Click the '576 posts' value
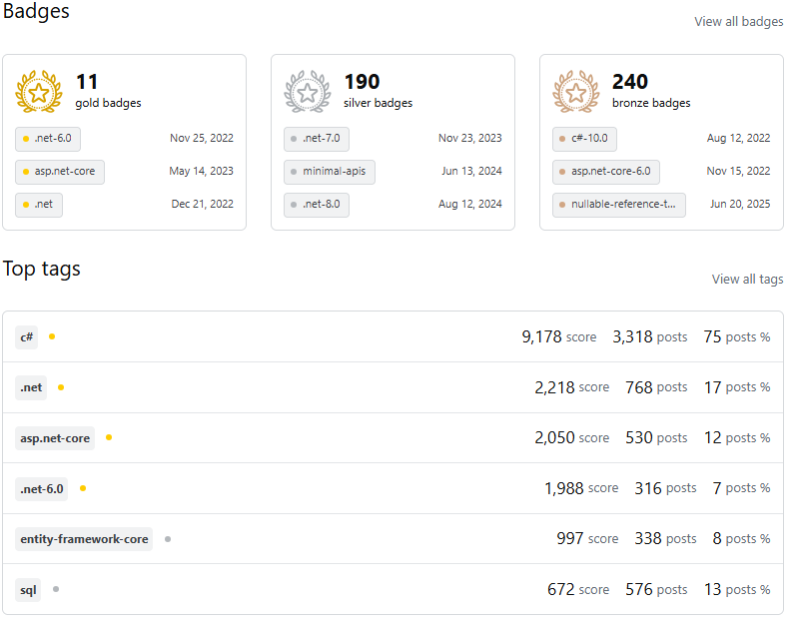The width and height of the screenshot is (791, 624). (656, 589)
